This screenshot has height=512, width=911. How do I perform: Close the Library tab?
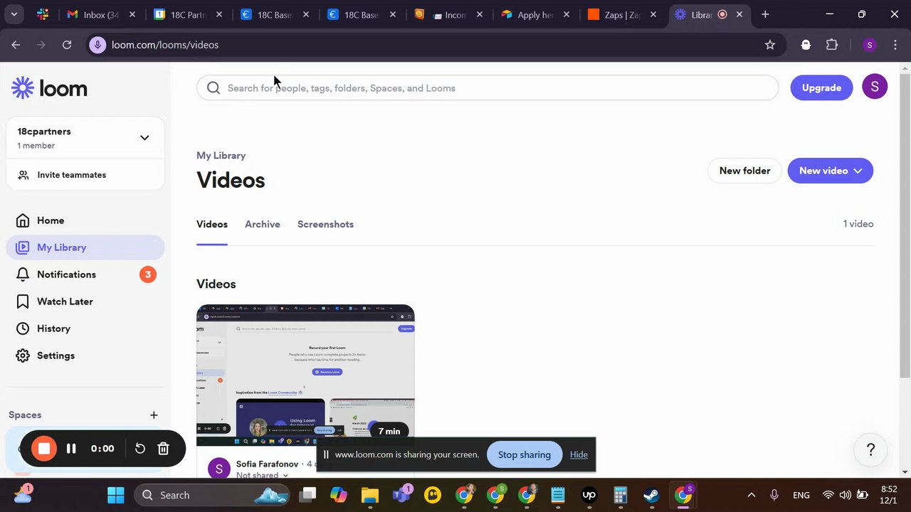pyautogui.click(x=739, y=14)
